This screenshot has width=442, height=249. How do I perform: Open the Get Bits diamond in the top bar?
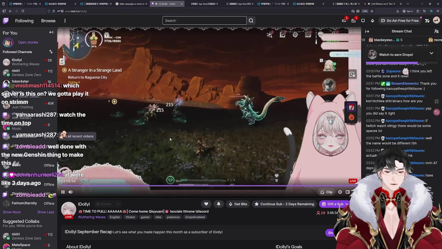(372, 21)
